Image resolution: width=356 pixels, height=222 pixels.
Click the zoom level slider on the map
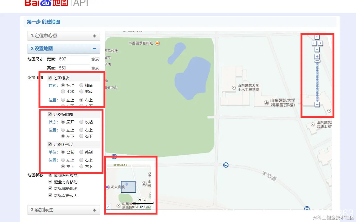[317, 80]
